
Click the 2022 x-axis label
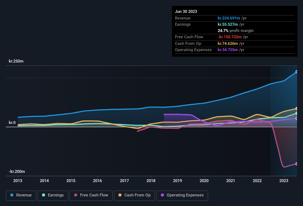257,181
